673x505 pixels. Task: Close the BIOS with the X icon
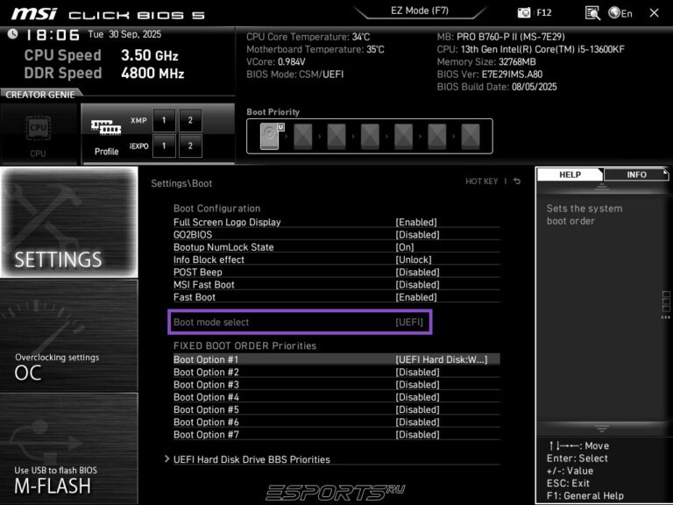[654, 13]
